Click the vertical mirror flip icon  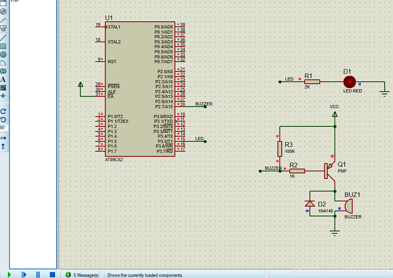(3, 146)
